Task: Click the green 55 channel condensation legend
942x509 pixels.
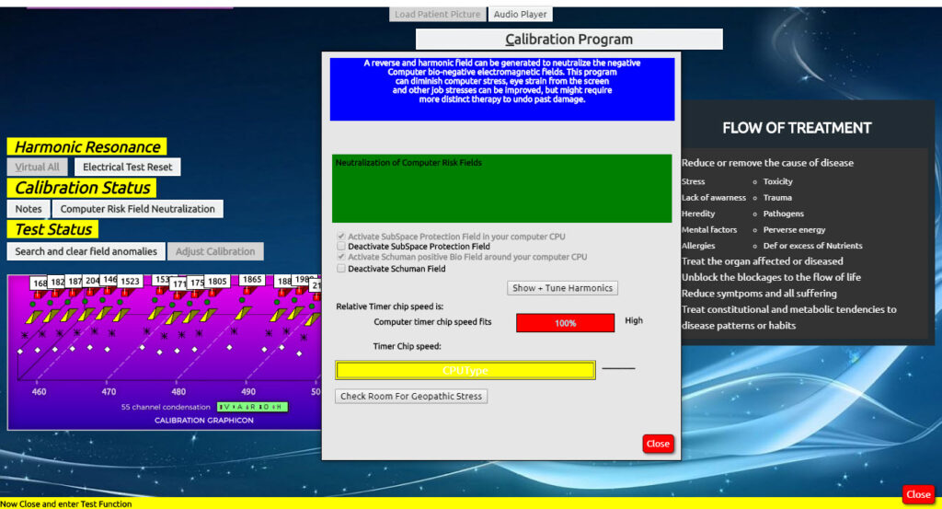Action: [252, 407]
